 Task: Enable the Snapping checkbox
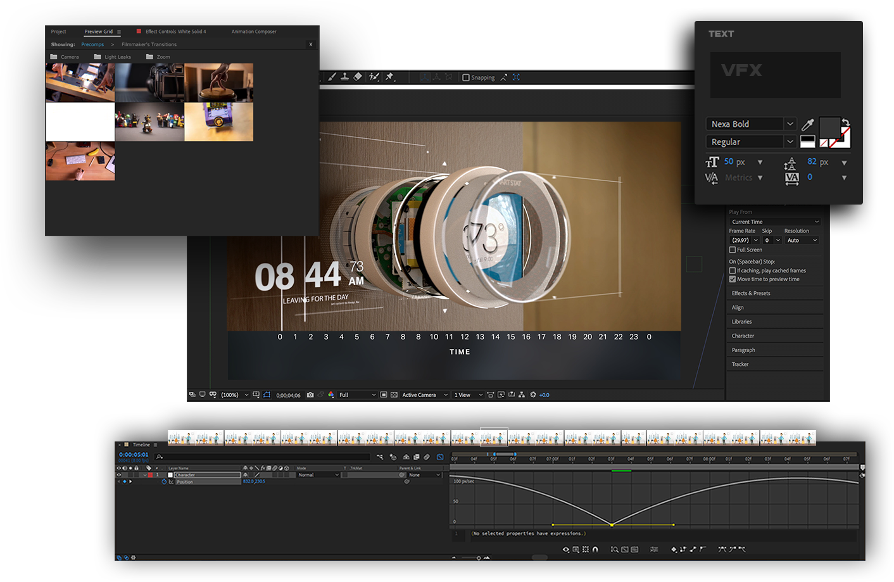pos(466,77)
